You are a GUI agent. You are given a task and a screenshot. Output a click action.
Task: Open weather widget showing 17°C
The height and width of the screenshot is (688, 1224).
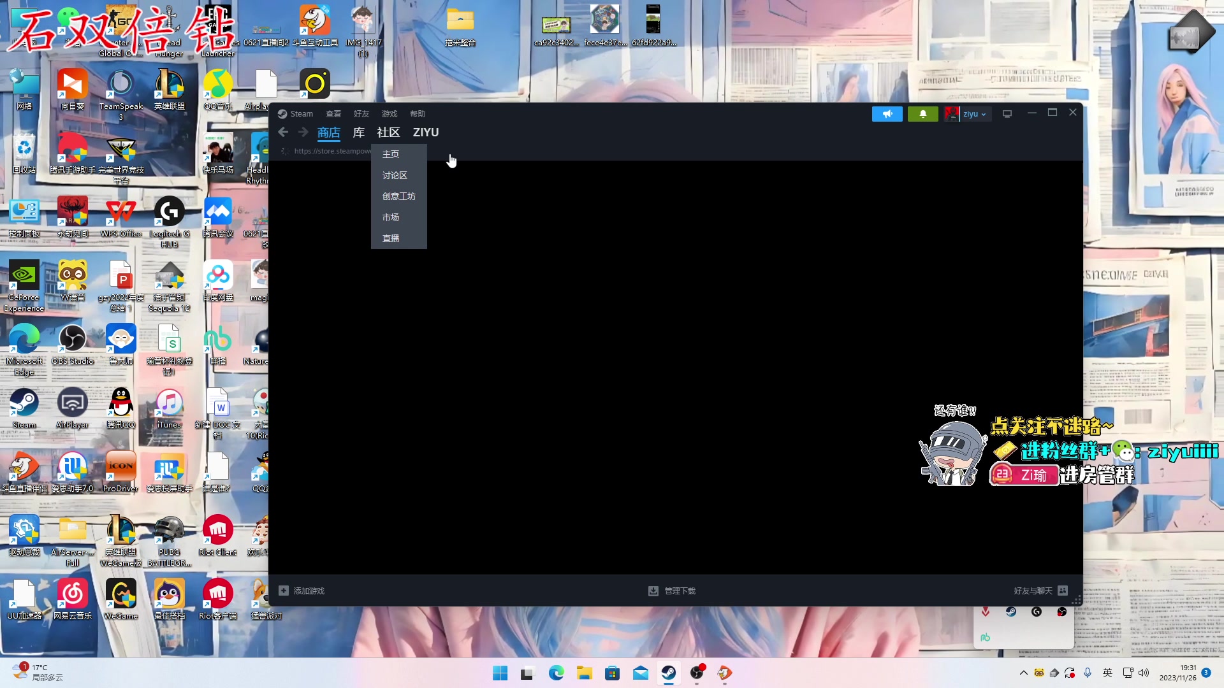(x=38, y=673)
